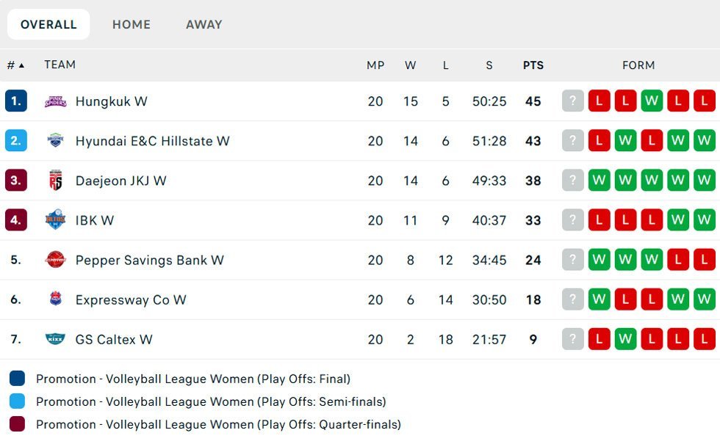The height and width of the screenshot is (444, 720).
Task: Select the Overall standings tab
Action: [48, 24]
